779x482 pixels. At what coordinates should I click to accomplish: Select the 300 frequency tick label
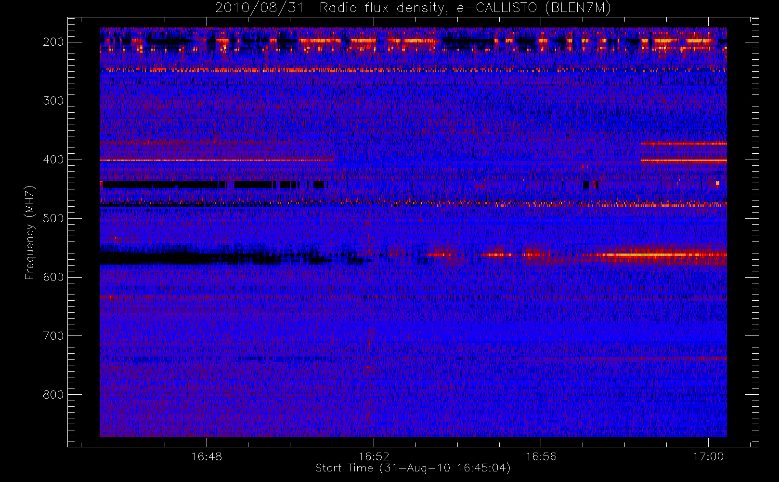pyautogui.click(x=53, y=101)
